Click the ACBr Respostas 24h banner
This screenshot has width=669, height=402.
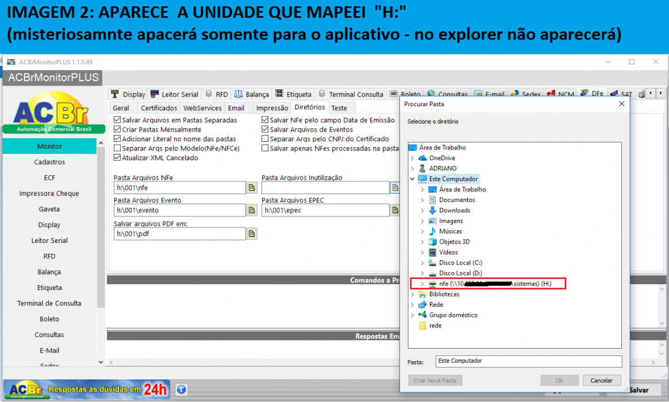click(87, 389)
